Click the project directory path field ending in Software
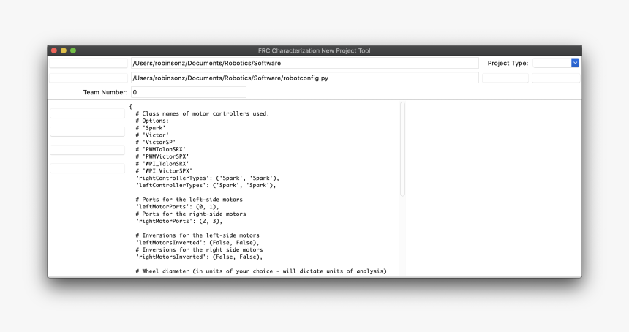The image size is (629, 332). tap(304, 63)
